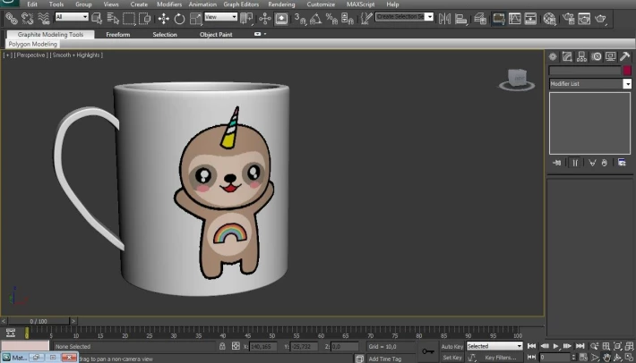Toggle Percent Snap

pos(331,19)
